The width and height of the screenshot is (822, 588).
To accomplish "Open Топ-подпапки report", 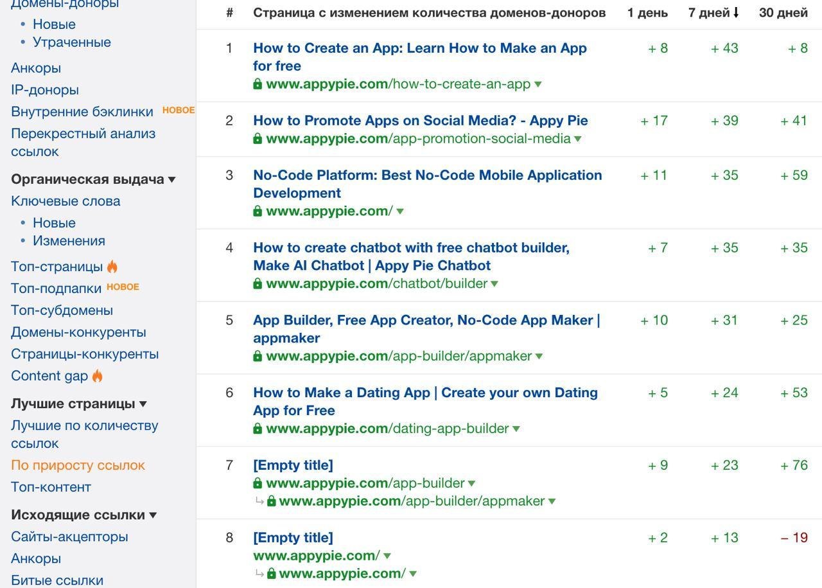I will pyautogui.click(x=57, y=288).
